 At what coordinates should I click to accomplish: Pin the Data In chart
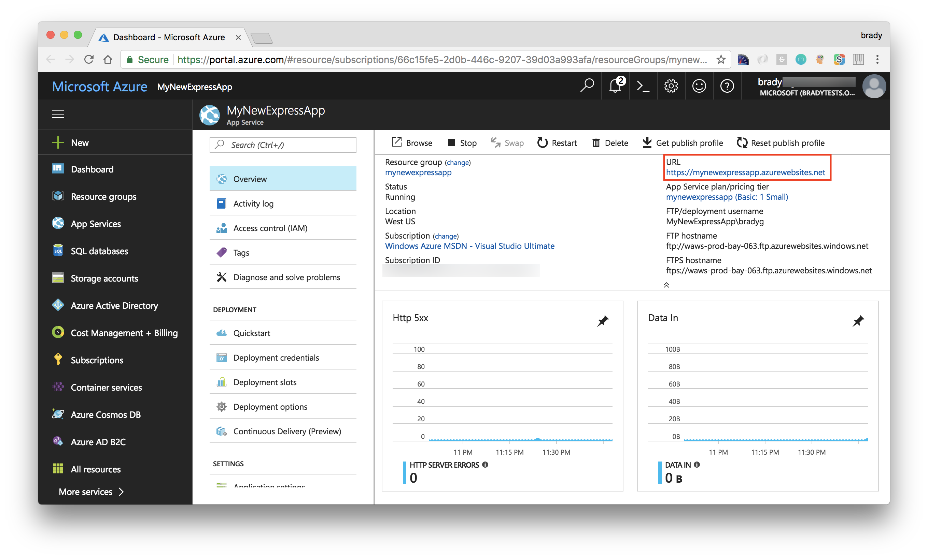tap(858, 321)
